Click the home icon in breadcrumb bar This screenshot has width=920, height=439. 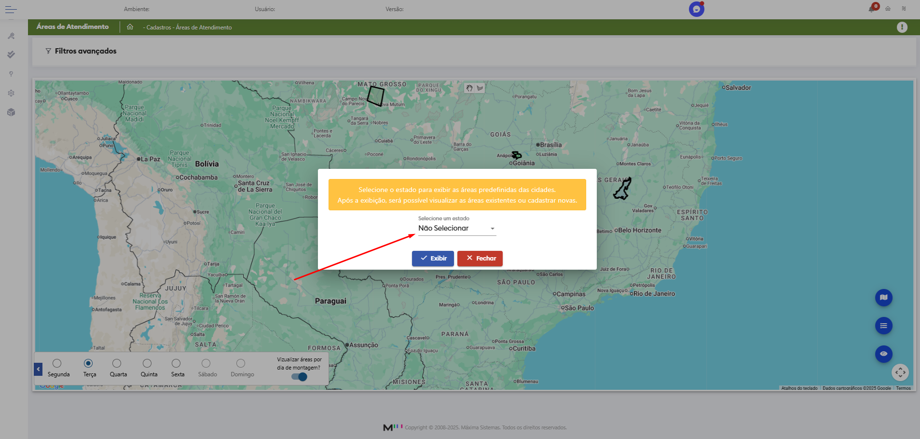[130, 27]
